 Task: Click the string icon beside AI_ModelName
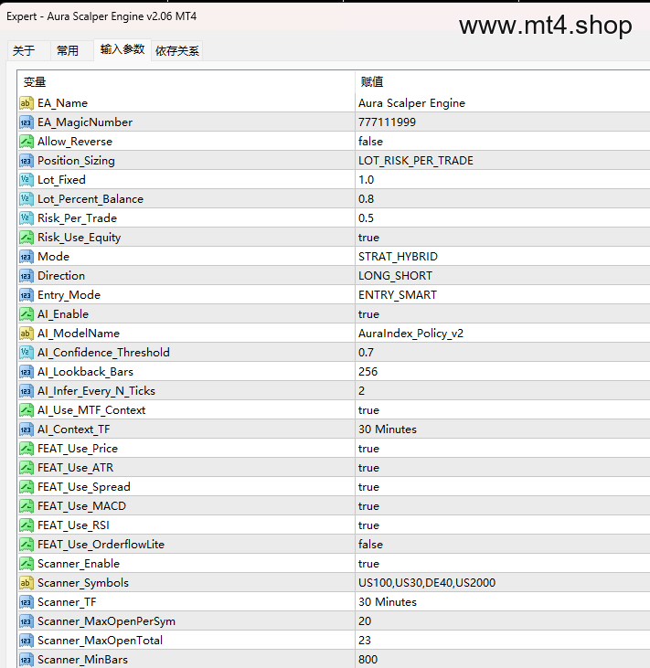click(x=26, y=334)
